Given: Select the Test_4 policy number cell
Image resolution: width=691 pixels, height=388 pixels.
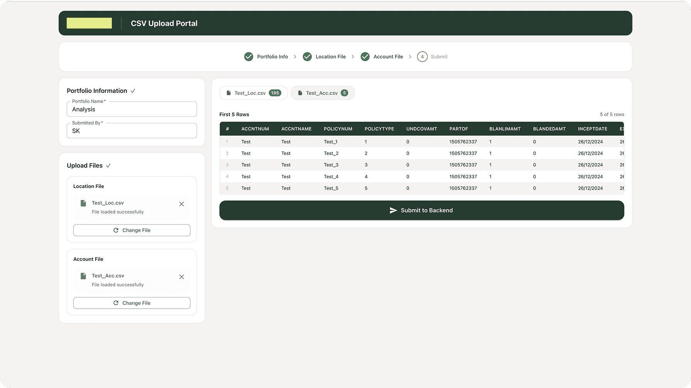Looking at the screenshot, I should tap(331, 176).
